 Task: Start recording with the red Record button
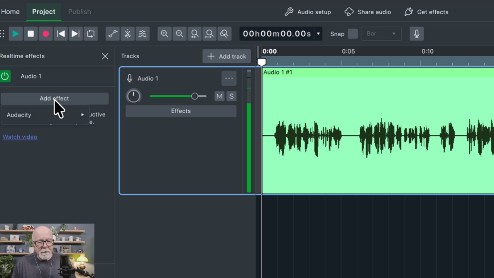46,34
